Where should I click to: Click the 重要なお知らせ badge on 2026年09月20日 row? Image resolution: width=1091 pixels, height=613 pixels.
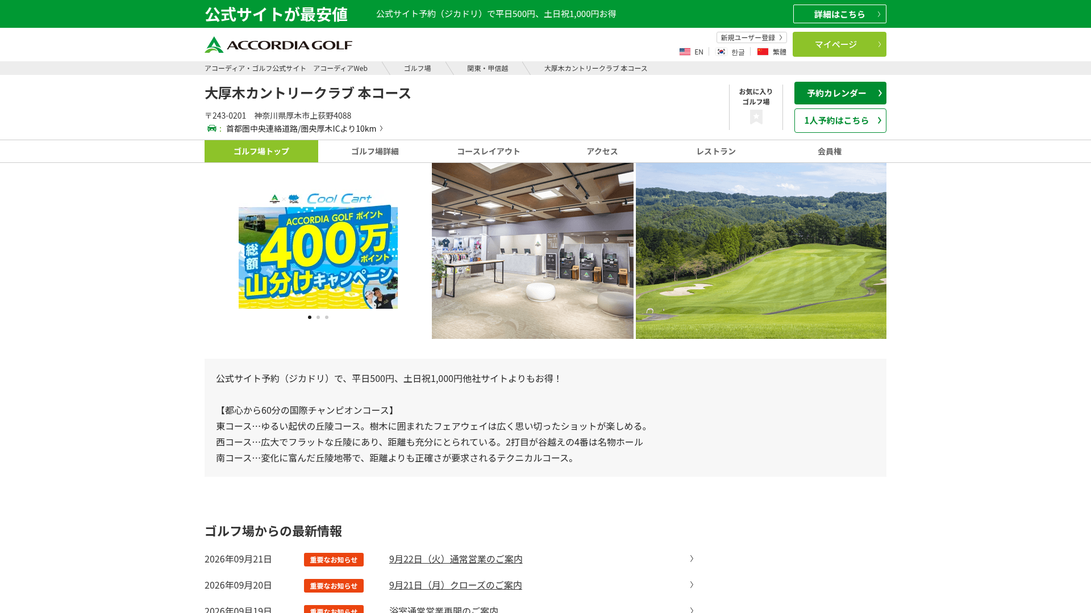point(334,586)
